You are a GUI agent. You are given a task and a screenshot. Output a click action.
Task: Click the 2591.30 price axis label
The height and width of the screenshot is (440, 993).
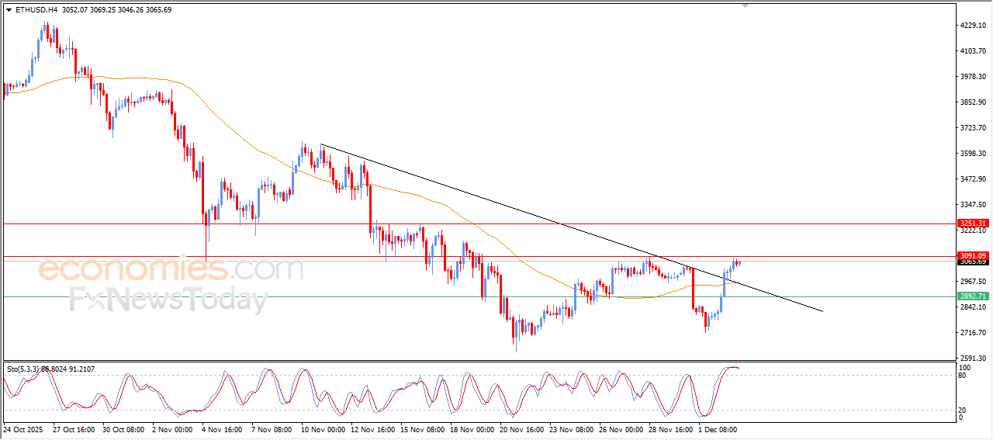pyautogui.click(x=973, y=359)
